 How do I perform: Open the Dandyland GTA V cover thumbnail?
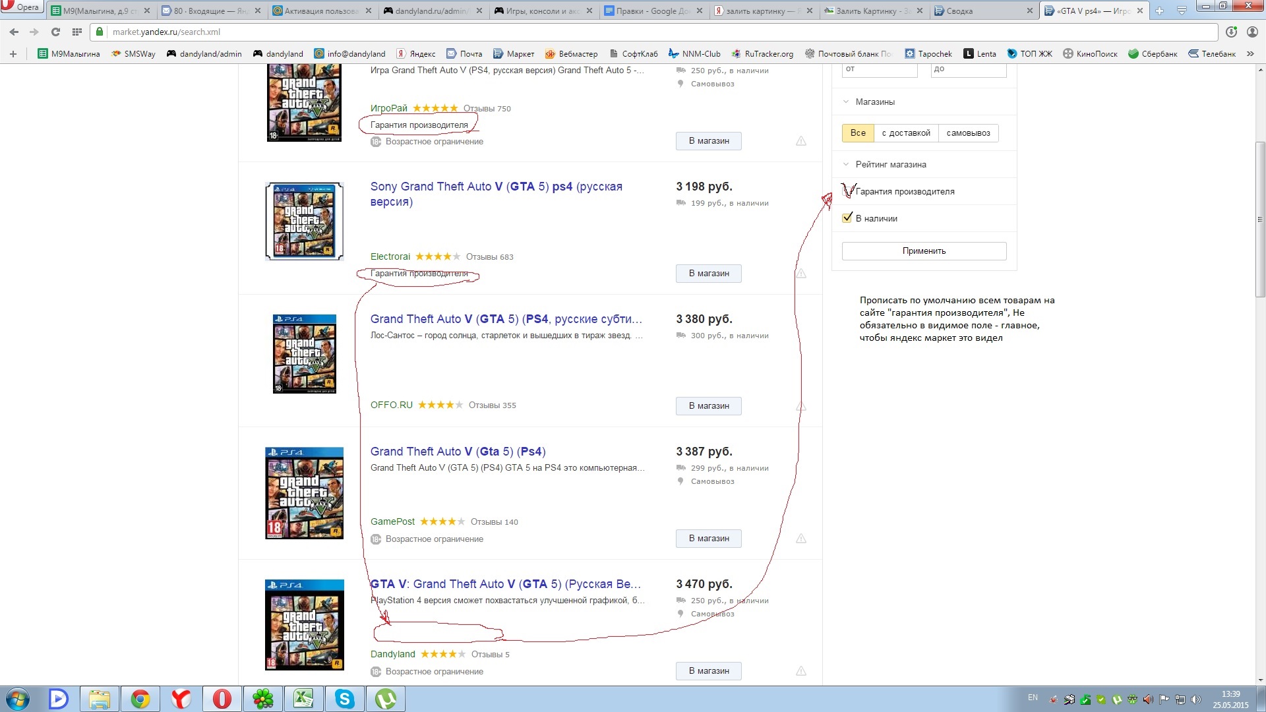coord(304,625)
